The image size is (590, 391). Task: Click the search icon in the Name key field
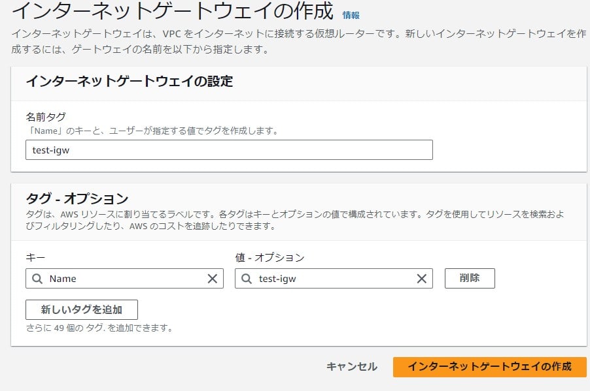37,279
